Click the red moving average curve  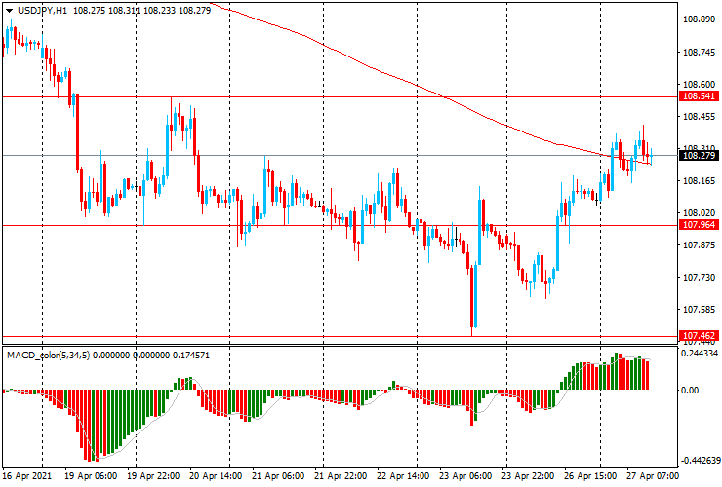click(x=369, y=66)
